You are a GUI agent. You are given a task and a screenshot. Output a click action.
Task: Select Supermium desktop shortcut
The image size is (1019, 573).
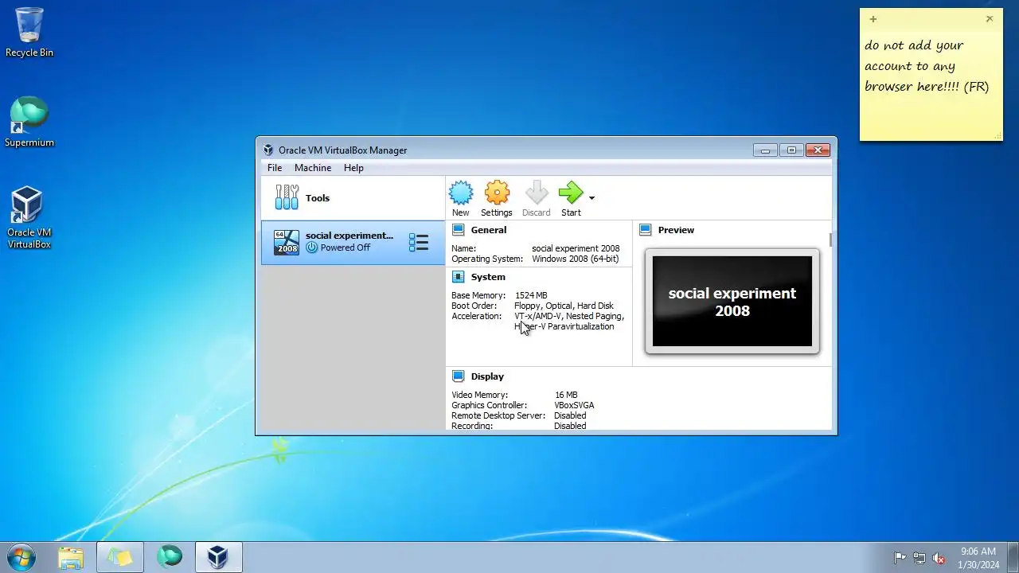[29, 122]
